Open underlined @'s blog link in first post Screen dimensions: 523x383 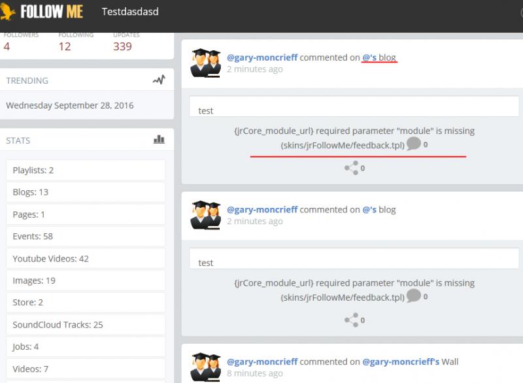[x=379, y=58]
